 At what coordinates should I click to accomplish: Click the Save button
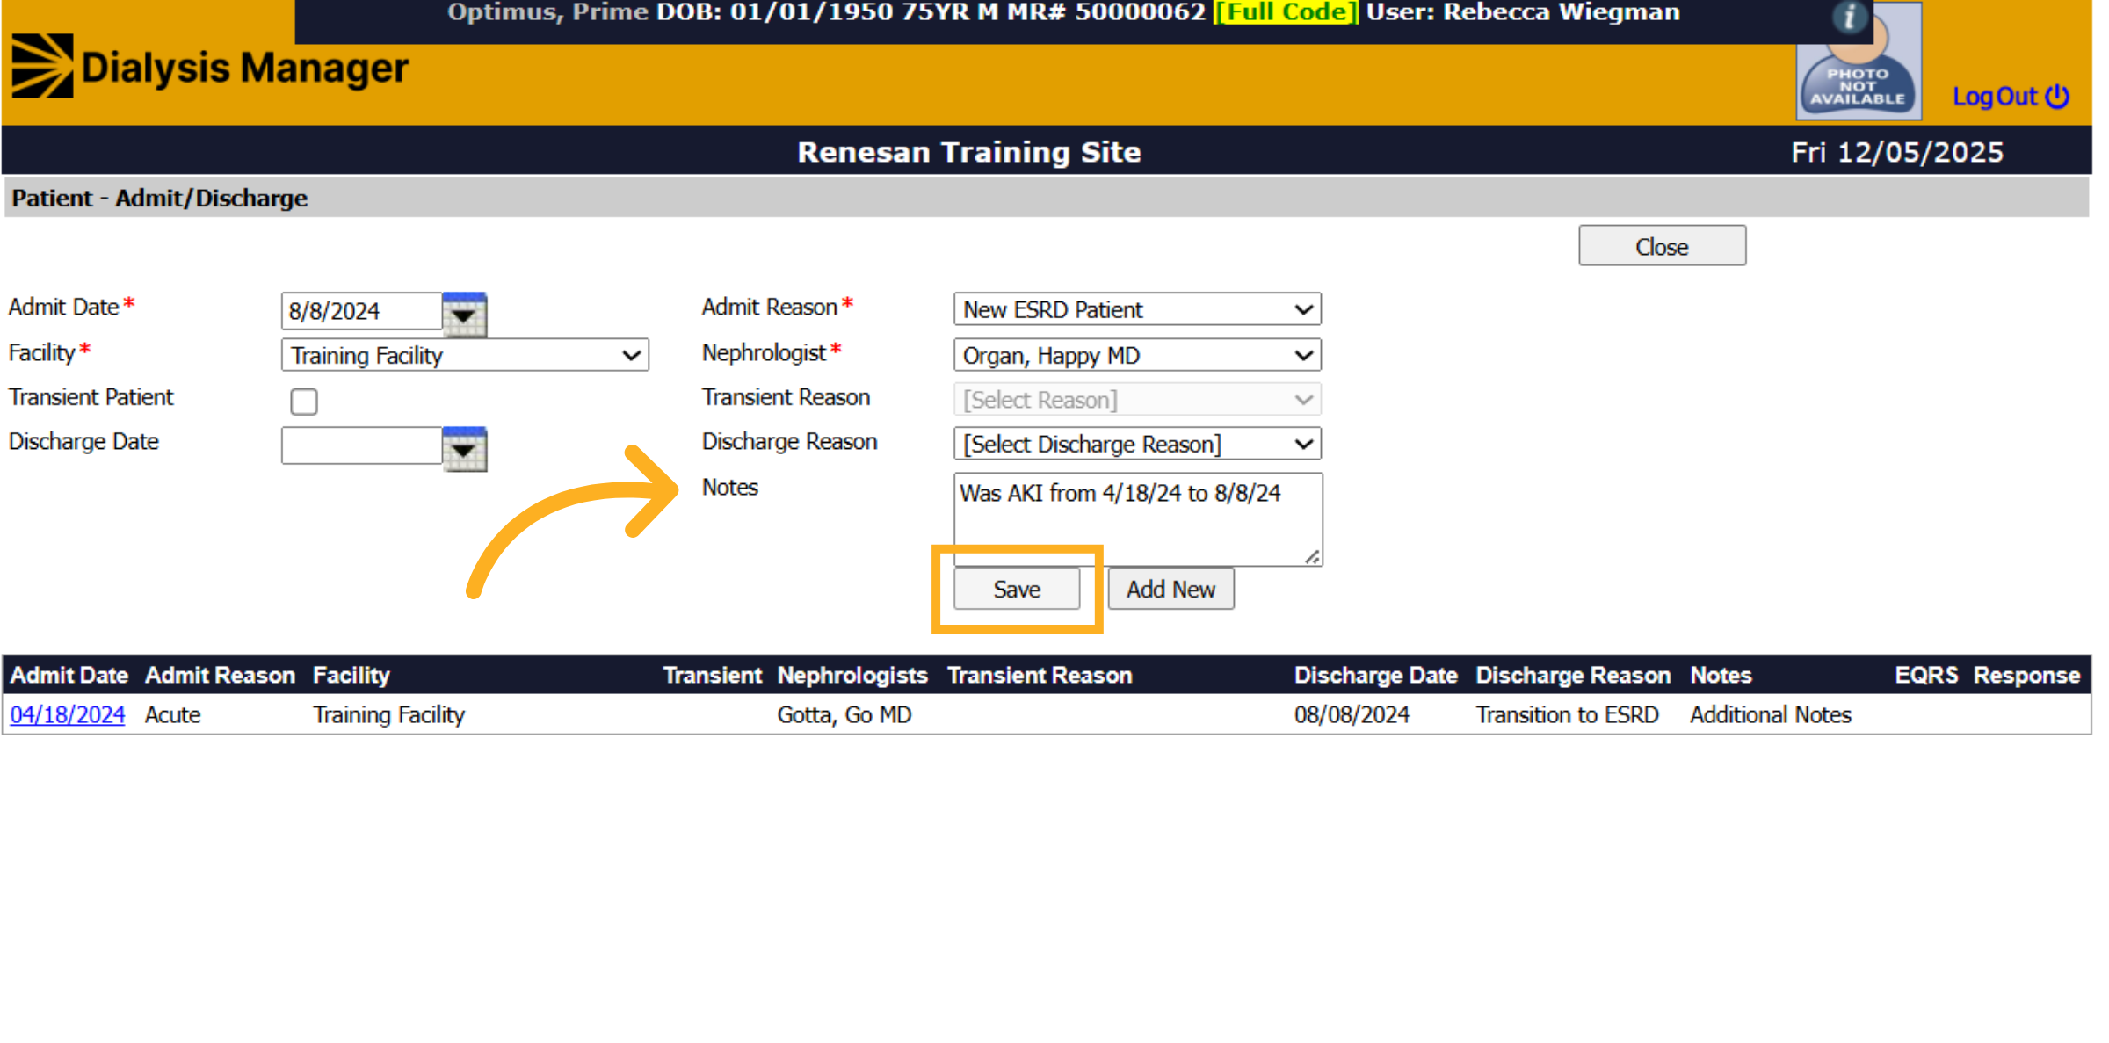point(1017,589)
